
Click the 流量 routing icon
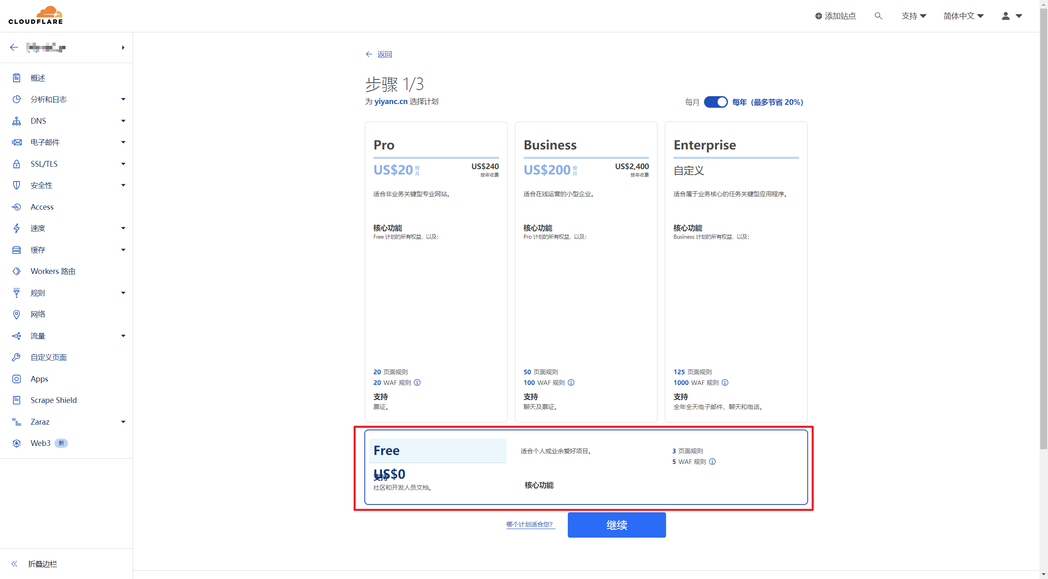coord(16,336)
